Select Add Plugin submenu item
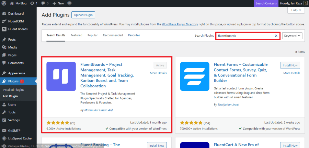The height and width of the screenshot is (148, 309). [x=10, y=96]
